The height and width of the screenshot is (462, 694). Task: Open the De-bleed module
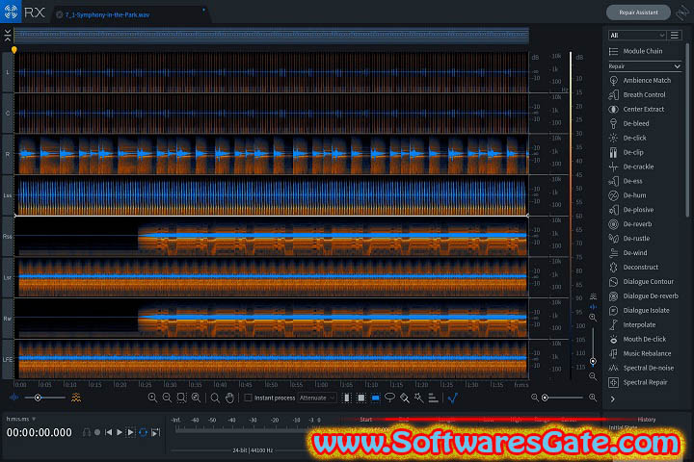point(628,124)
